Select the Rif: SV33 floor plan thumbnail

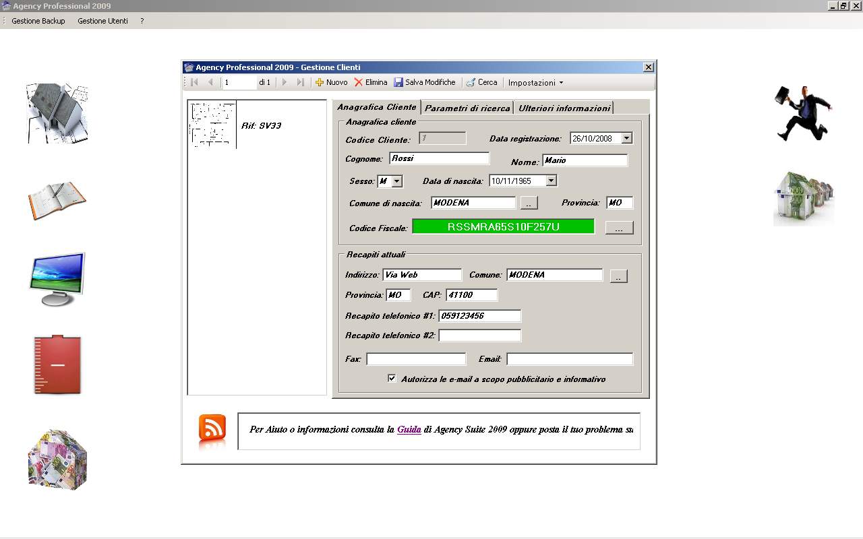tap(212, 125)
